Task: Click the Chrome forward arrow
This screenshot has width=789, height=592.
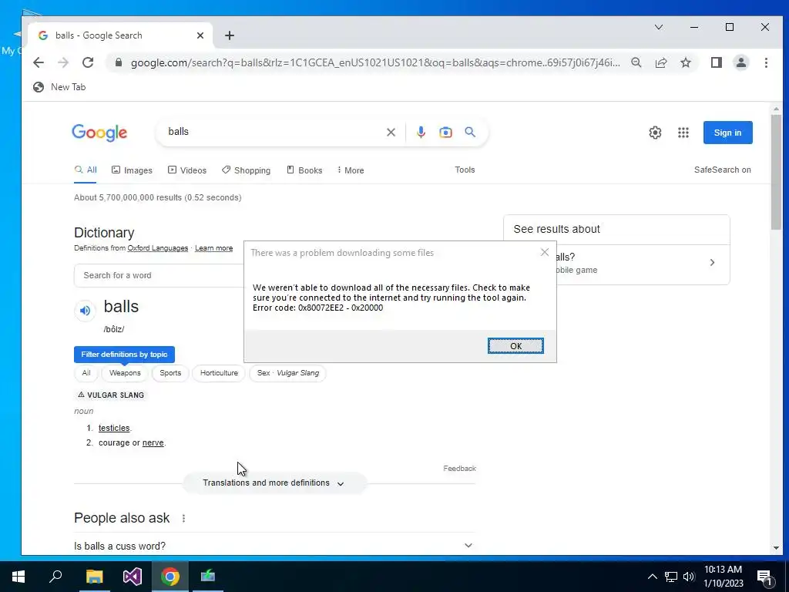Action: point(63,62)
